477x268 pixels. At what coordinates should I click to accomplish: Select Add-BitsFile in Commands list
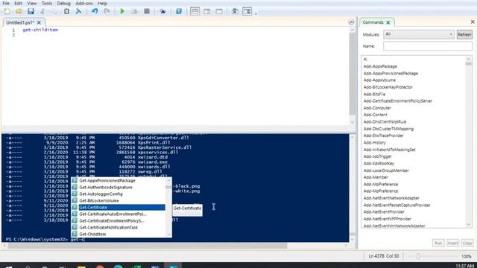374,95
